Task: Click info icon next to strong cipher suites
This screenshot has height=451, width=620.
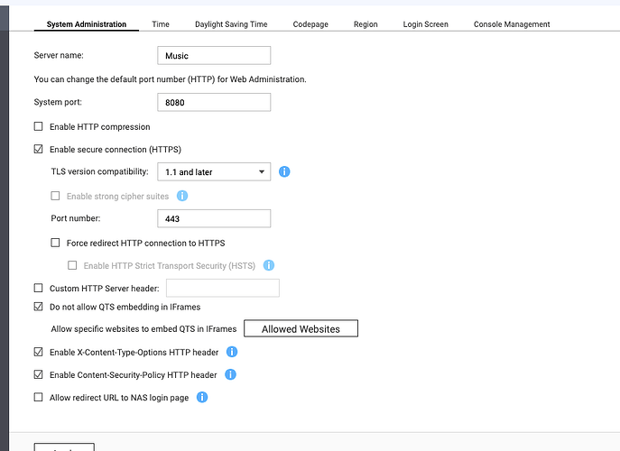Action: point(182,196)
